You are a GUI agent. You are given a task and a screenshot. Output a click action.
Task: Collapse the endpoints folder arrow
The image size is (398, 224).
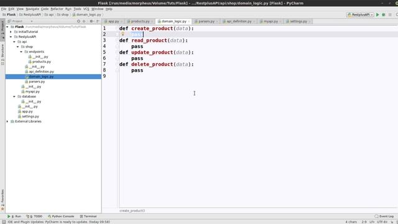(21, 52)
